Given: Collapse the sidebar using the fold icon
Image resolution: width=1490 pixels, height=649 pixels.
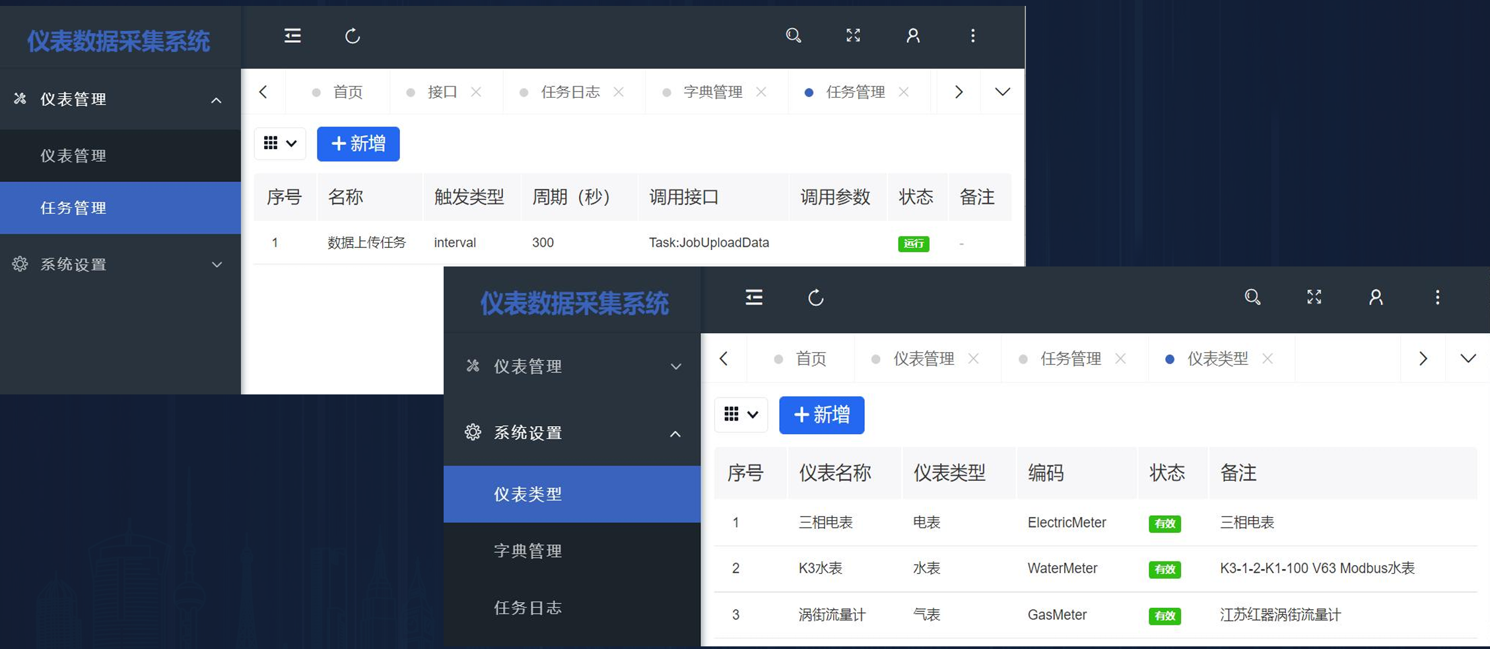Looking at the screenshot, I should tap(292, 36).
